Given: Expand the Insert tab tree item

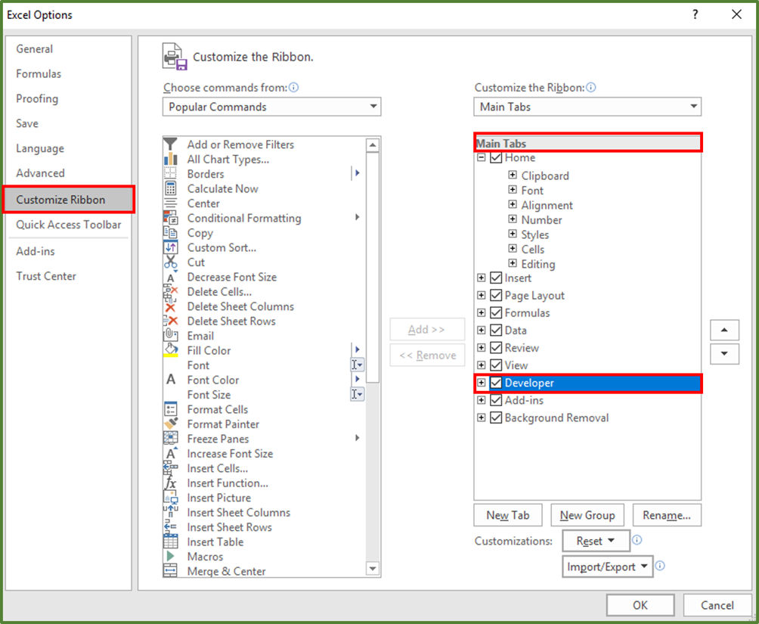Looking at the screenshot, I should tap(482, 278).
